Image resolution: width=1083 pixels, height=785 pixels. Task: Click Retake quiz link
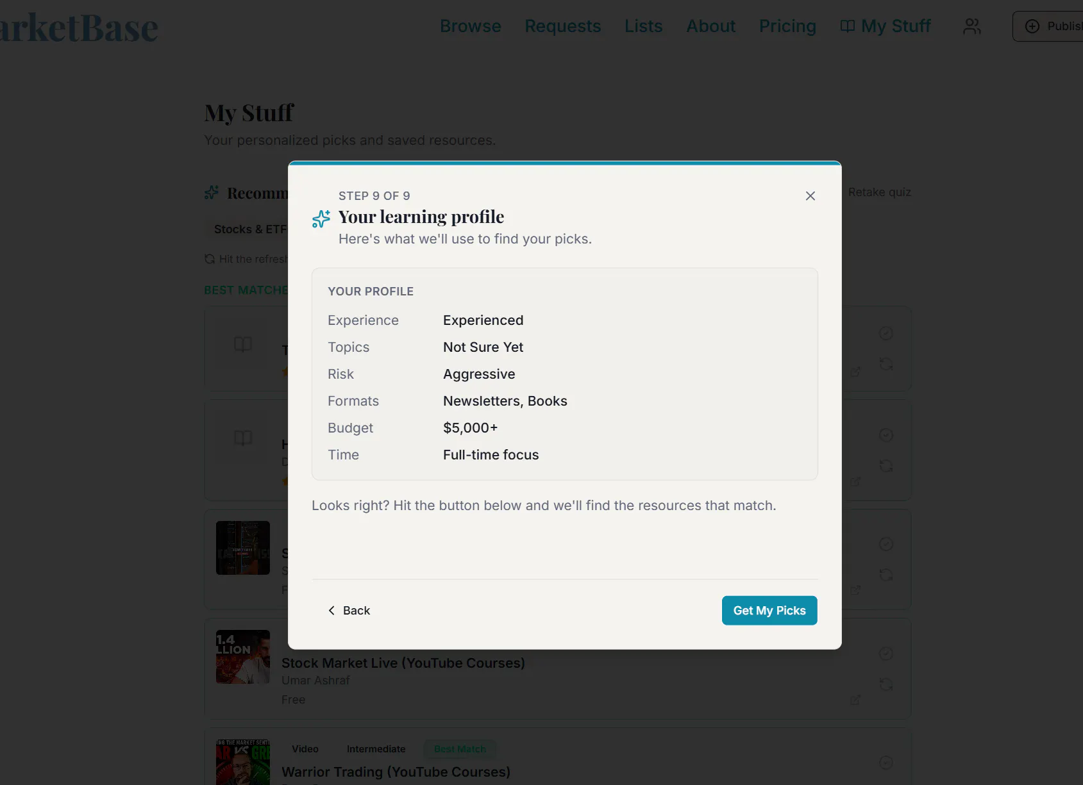[x=880, y=192]
